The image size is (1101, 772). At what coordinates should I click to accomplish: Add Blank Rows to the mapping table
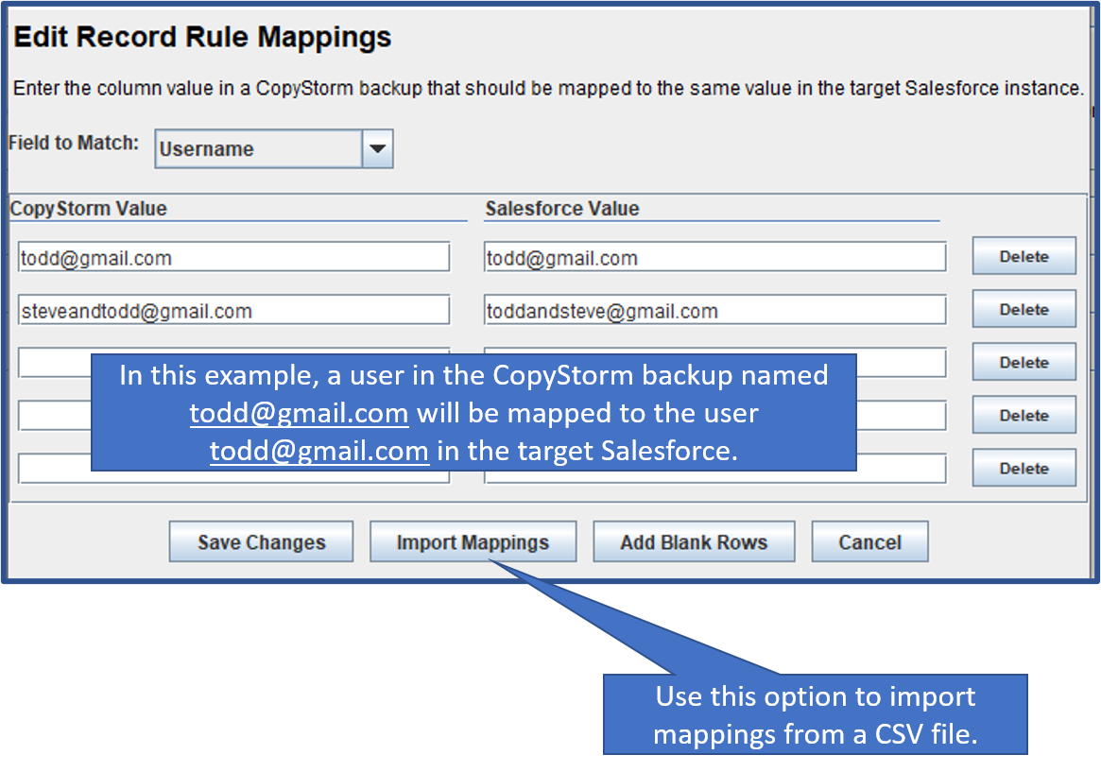point(694,541)
